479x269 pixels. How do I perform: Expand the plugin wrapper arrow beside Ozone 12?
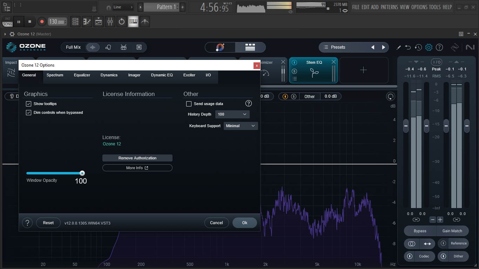click(5, 34)
